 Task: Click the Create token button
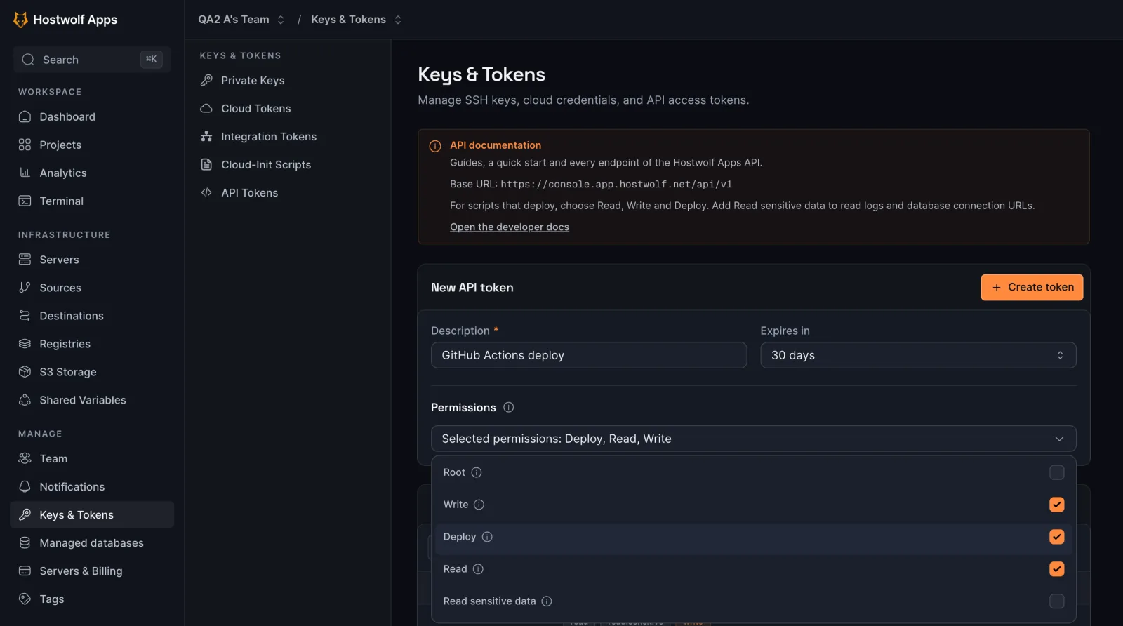[1032, 287]
